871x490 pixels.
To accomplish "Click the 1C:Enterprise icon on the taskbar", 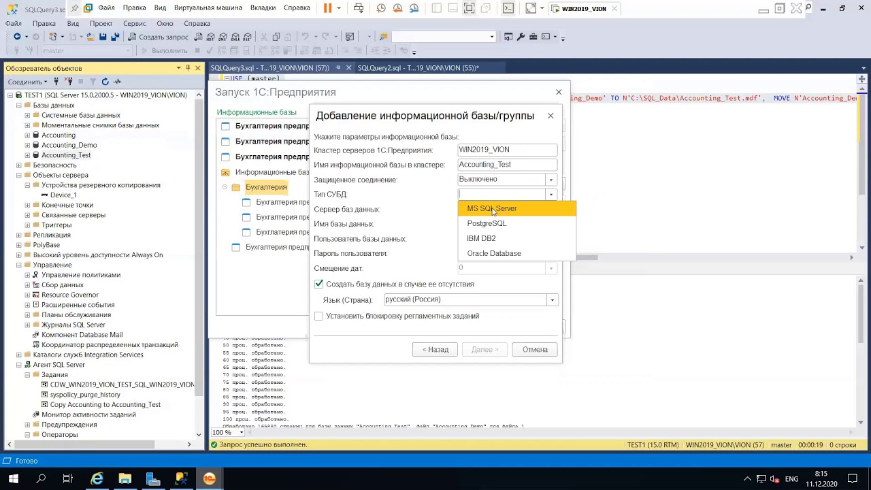I will [x=209, y=479].
